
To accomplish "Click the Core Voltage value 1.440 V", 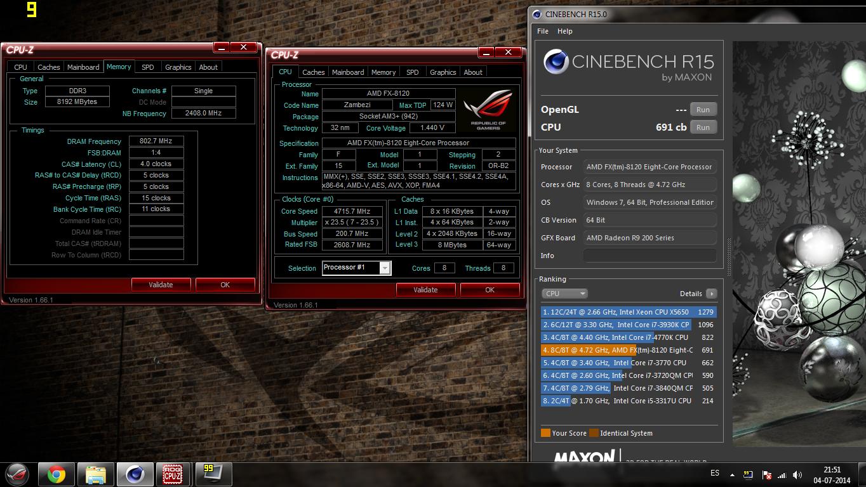I will coord(432,128).
